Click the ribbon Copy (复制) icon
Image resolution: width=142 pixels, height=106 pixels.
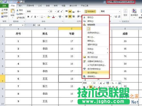point(18,14)
